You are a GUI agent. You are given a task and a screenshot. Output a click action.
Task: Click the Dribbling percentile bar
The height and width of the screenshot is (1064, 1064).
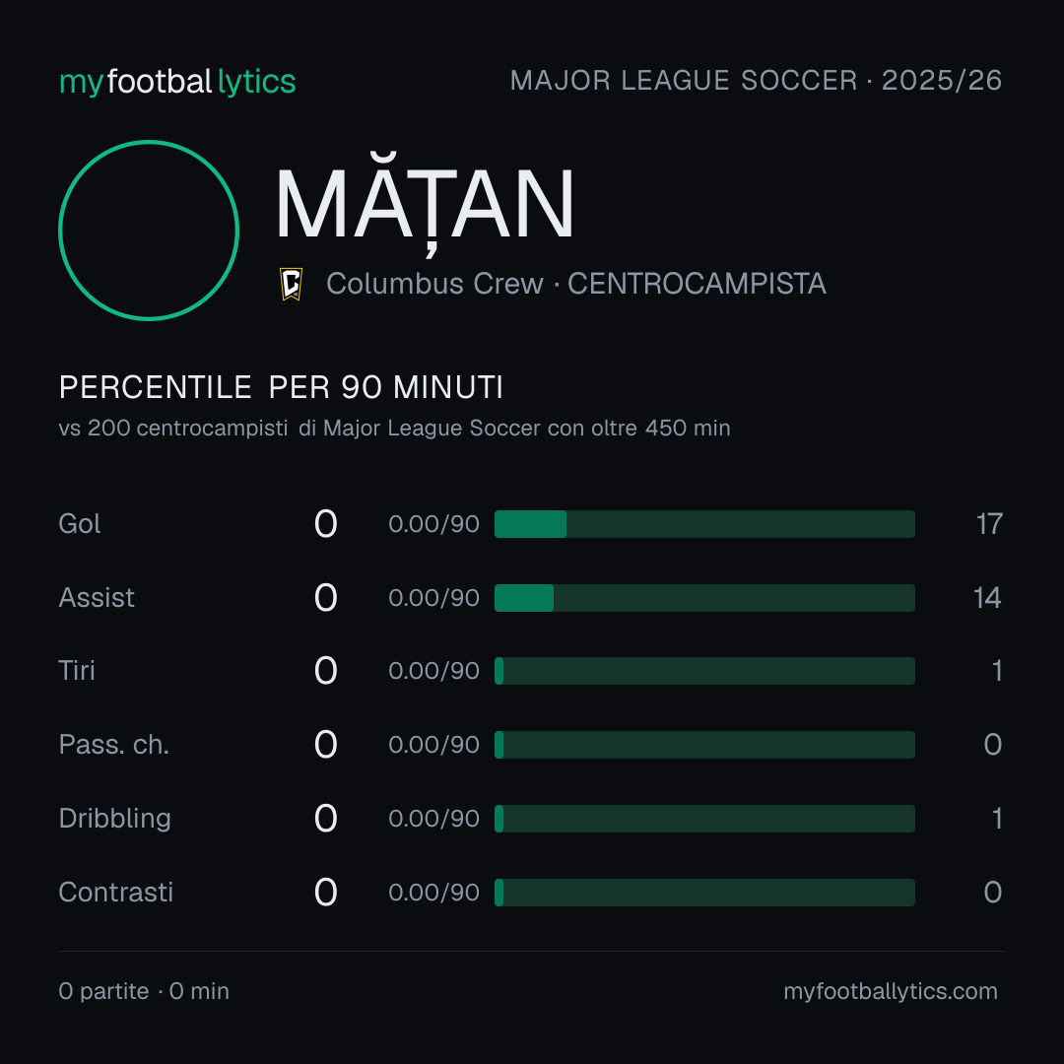tap(704, 819)
